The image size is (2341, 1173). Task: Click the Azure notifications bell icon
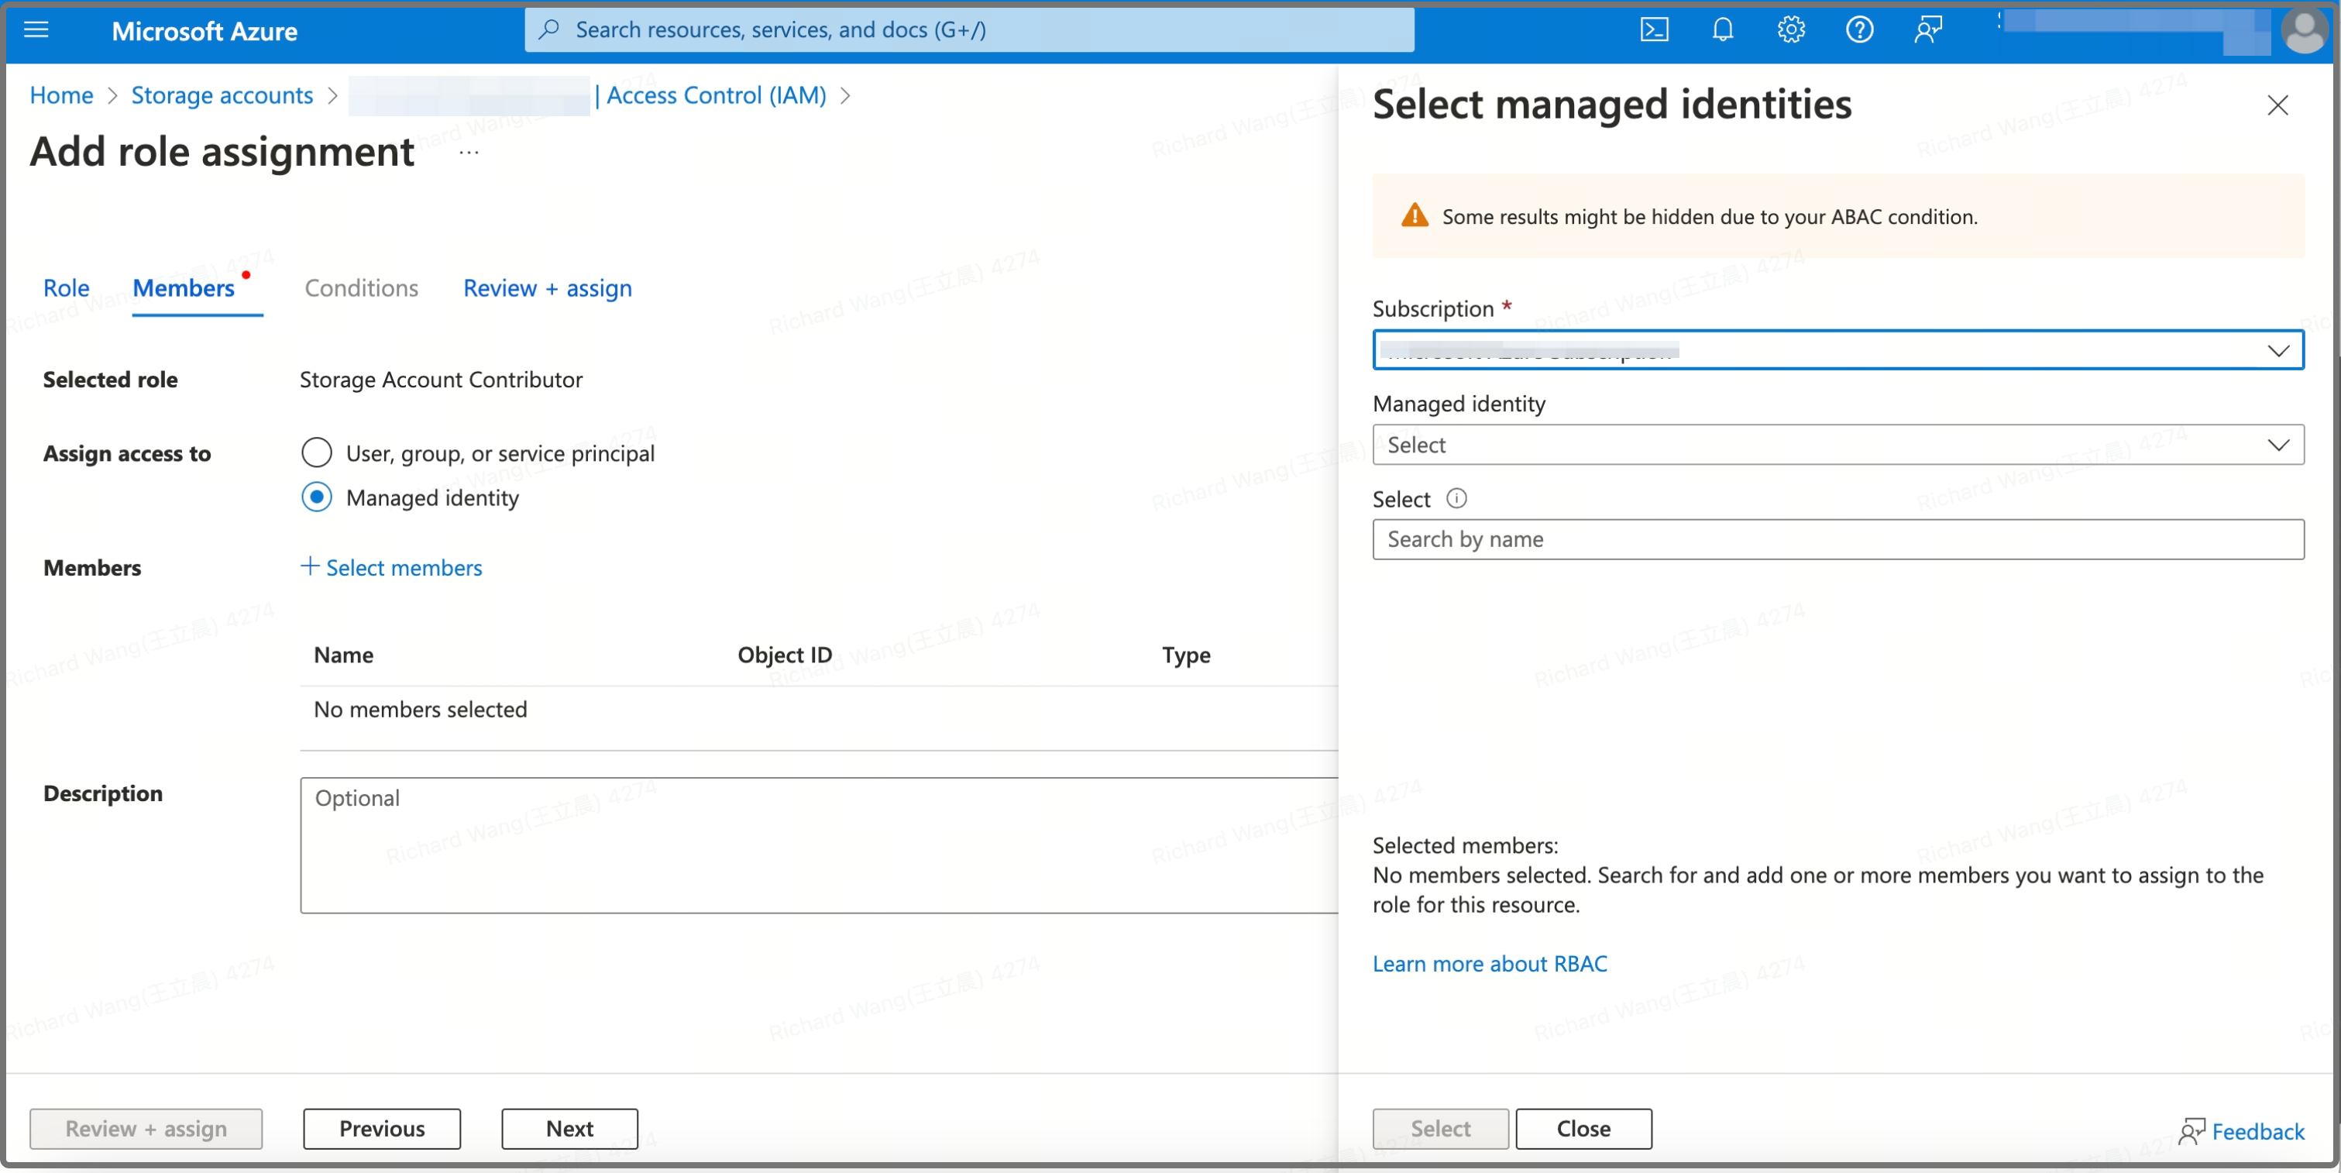coord(1722,29)
